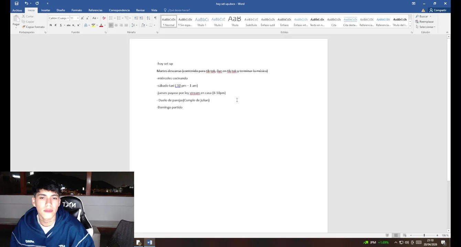Screen dimensions: 461x247
Task: Decrease font size with the shrink-font icon
Action: pyautogui.click(x=87, y=18)
